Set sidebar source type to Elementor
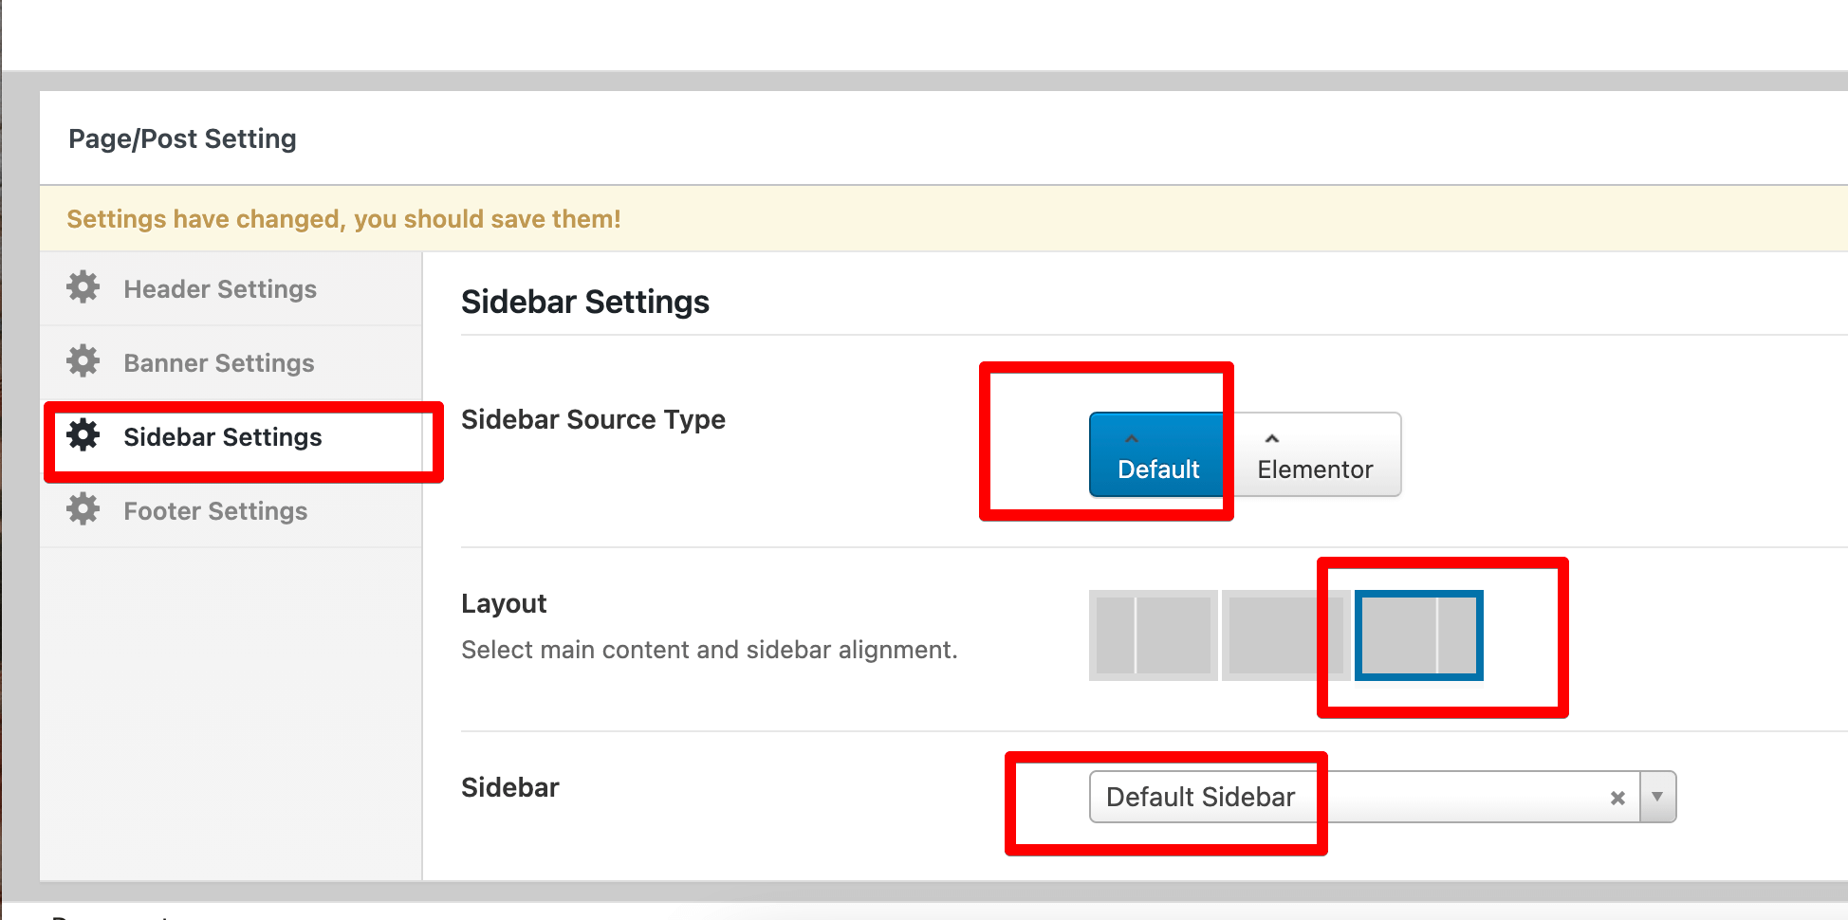 (x=1315, y=456)
